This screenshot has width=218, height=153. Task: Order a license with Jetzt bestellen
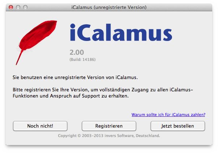click(178, 126)
